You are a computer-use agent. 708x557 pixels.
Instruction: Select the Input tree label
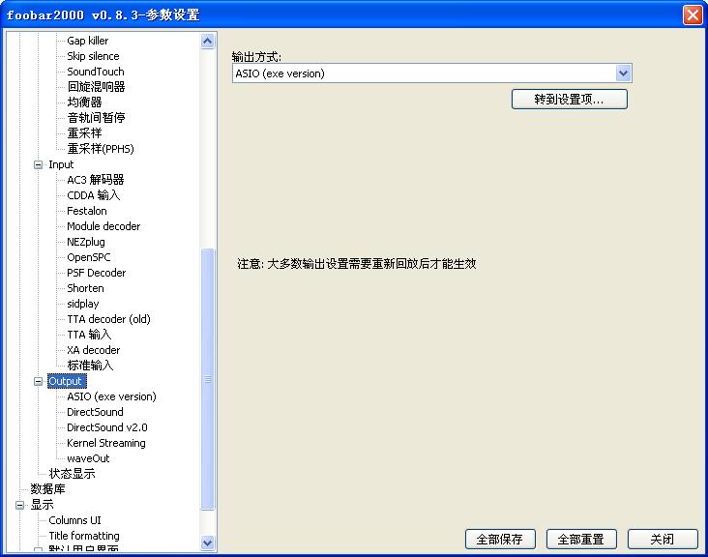pos(61,164)
